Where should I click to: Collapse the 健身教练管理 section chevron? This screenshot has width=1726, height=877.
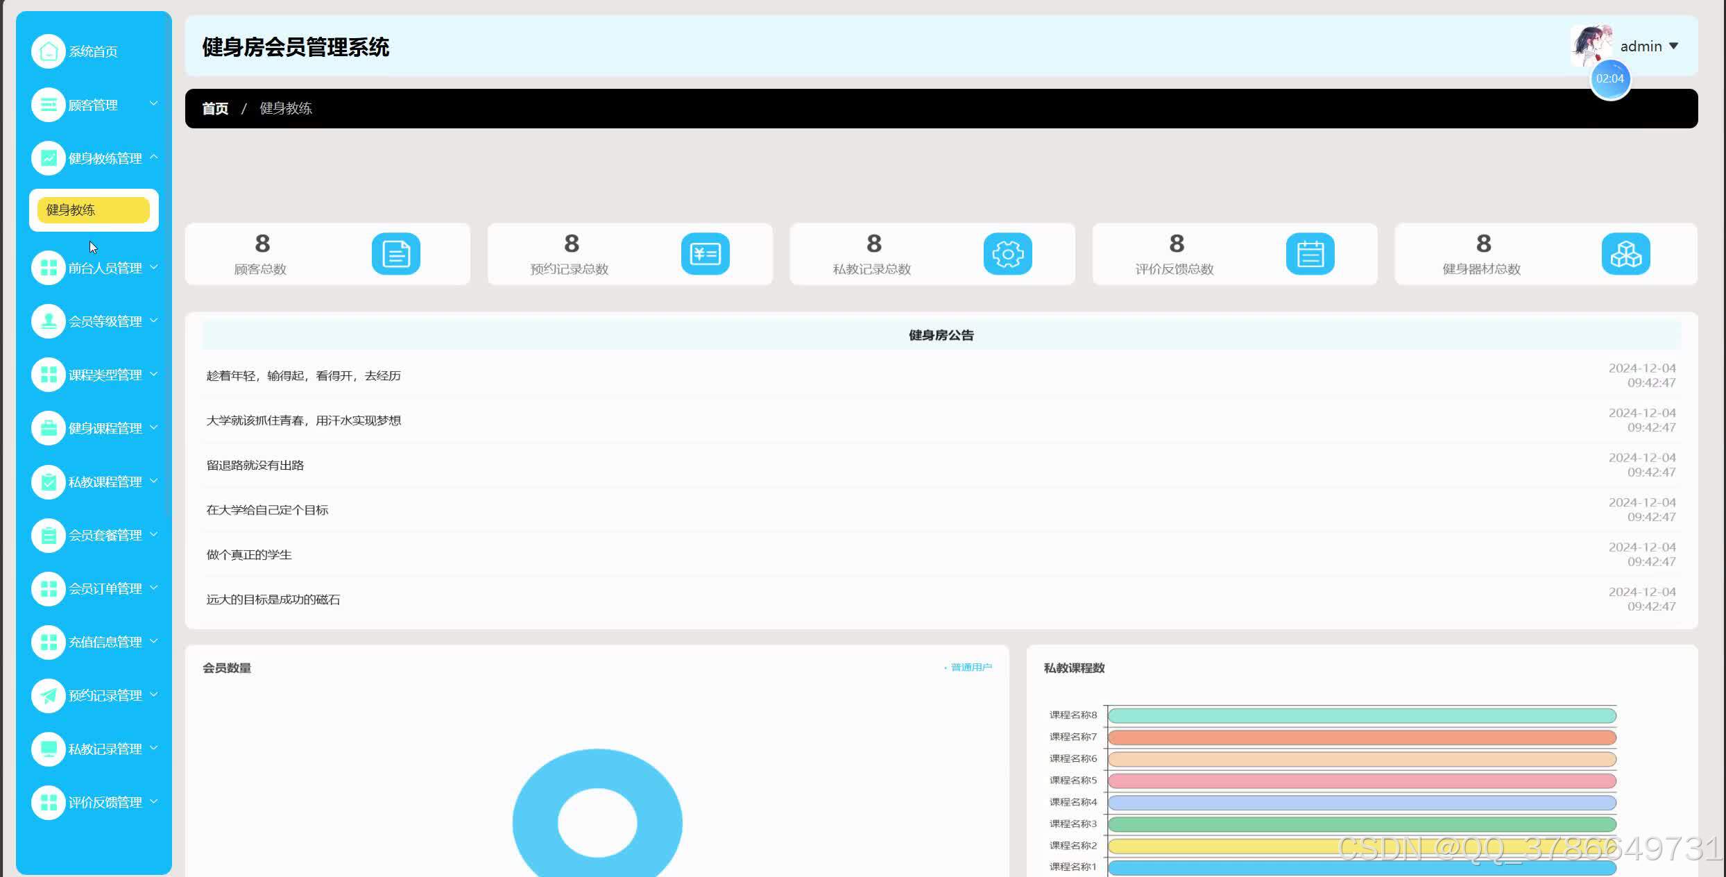154,157
